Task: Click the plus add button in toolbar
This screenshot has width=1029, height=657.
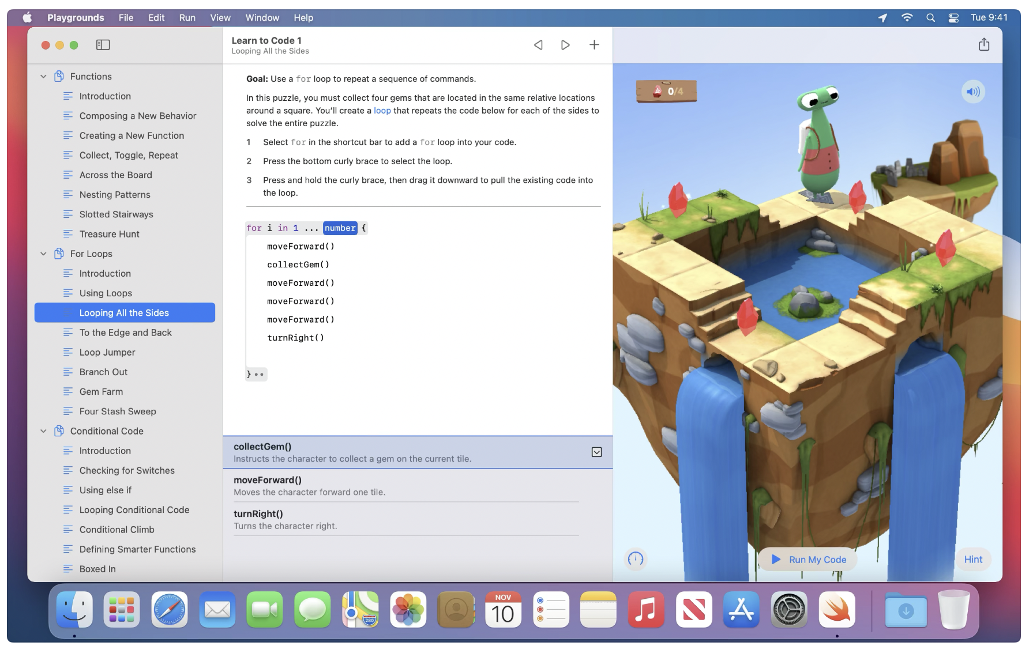Action: pyautogui.click(x=594, y=45)
